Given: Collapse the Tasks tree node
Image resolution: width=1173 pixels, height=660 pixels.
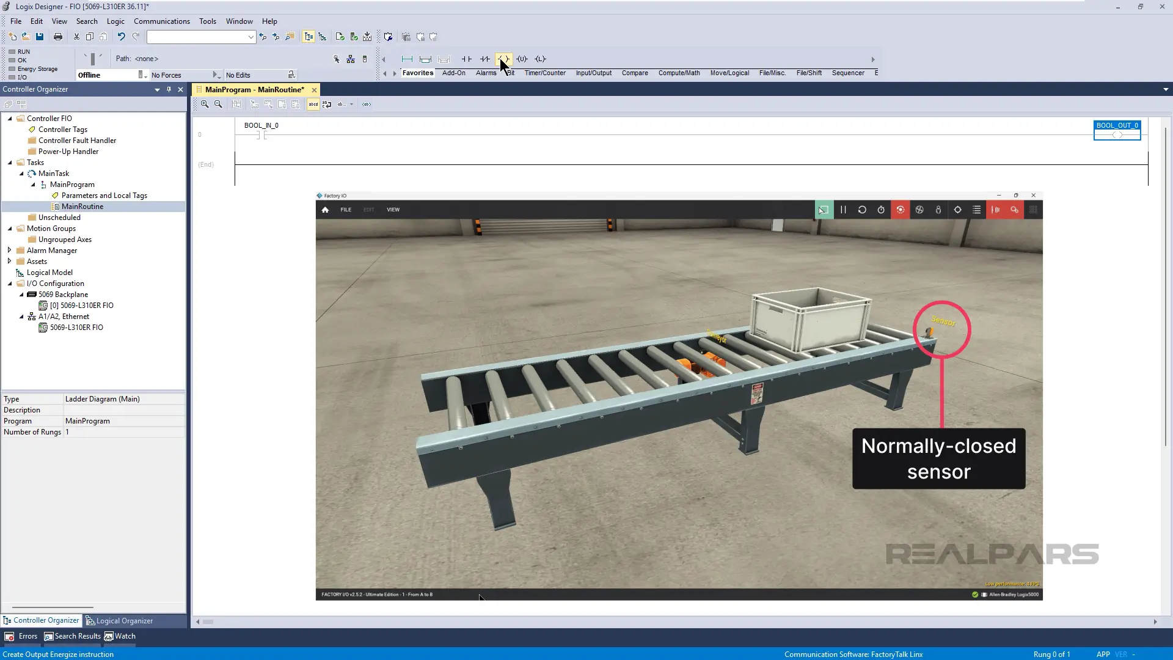Looking at the screenshot, I should (10, 163).
